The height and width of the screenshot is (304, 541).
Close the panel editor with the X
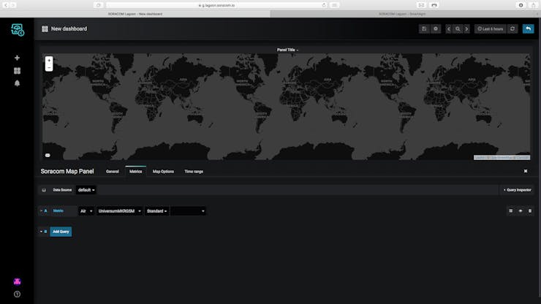pos(526,171)
